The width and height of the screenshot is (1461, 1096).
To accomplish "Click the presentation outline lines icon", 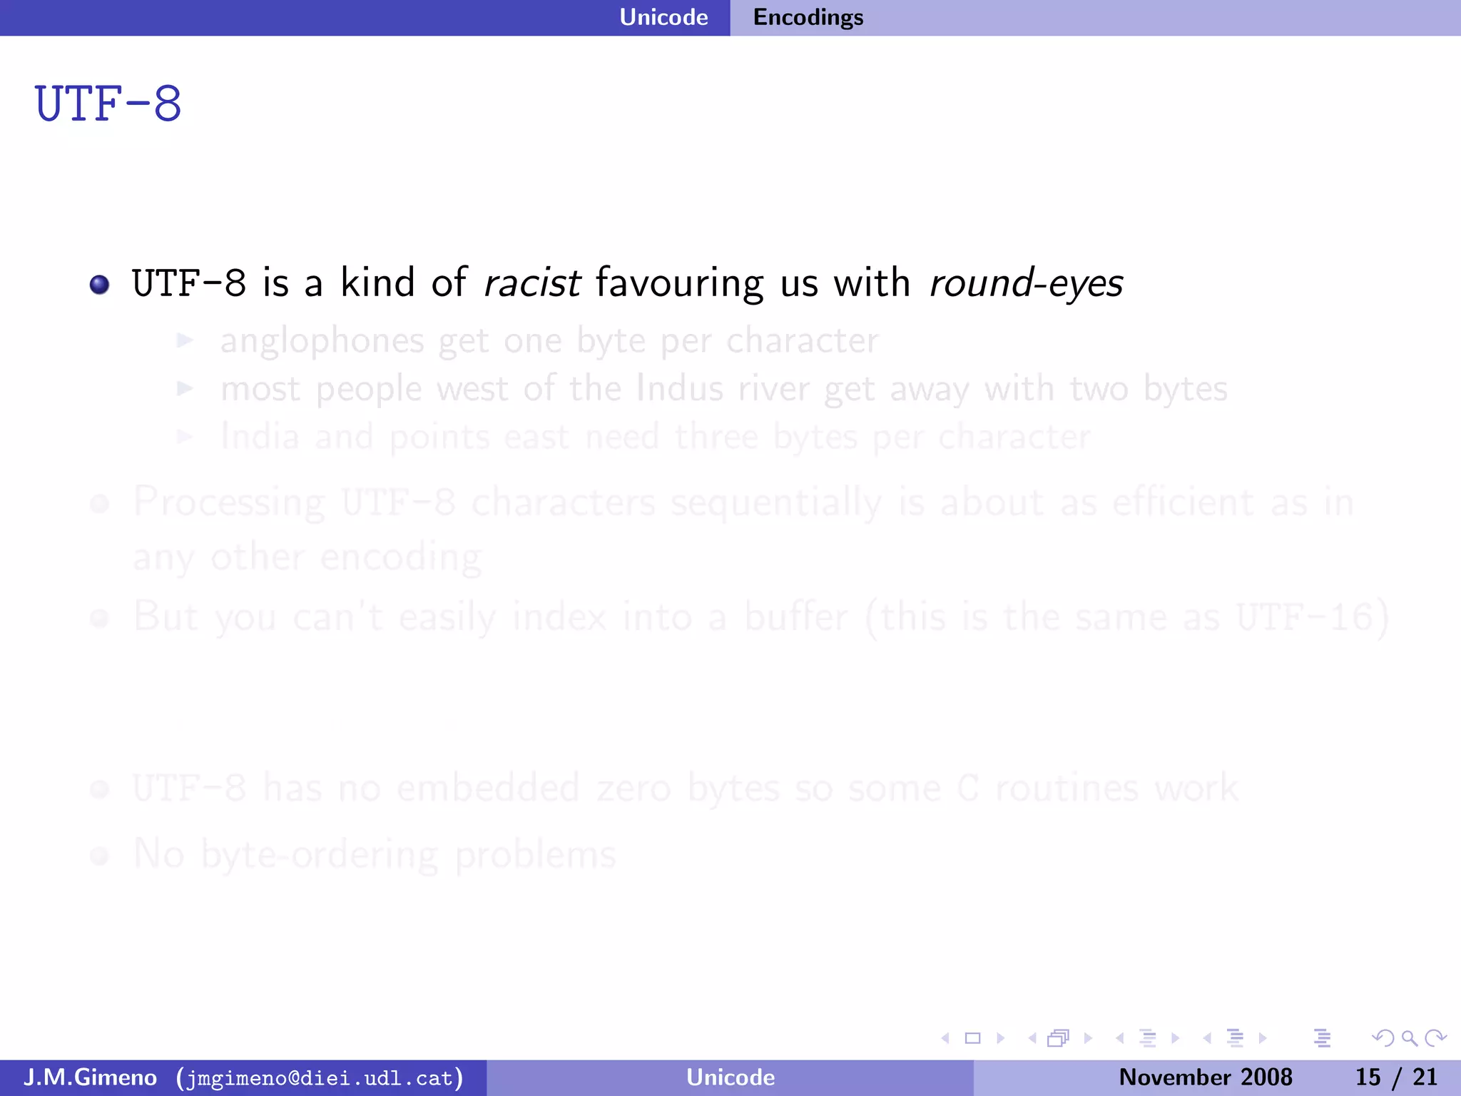I will coord(1322,1038).
